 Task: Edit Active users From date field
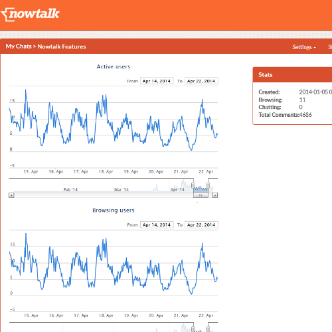click(157, 81)
